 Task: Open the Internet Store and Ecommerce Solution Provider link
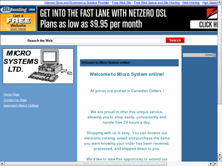(x=77, y=2)
